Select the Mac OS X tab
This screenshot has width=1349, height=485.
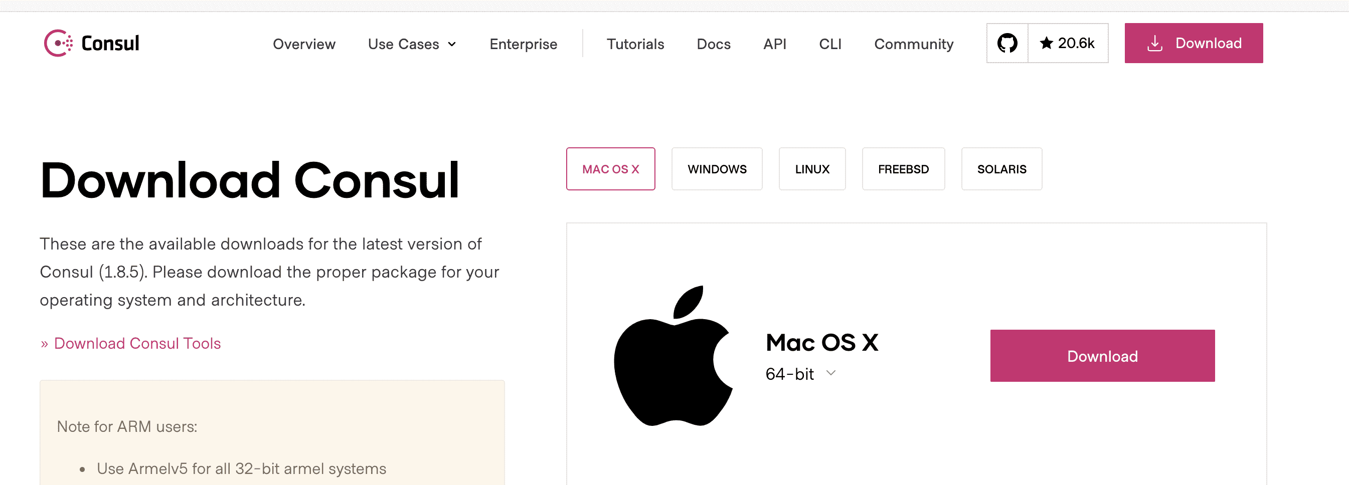click(610, 169)
